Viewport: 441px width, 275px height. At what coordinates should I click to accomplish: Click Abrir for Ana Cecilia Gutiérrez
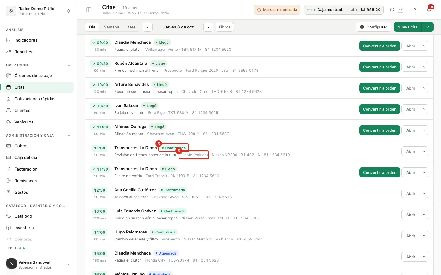(x=411, y=193)
